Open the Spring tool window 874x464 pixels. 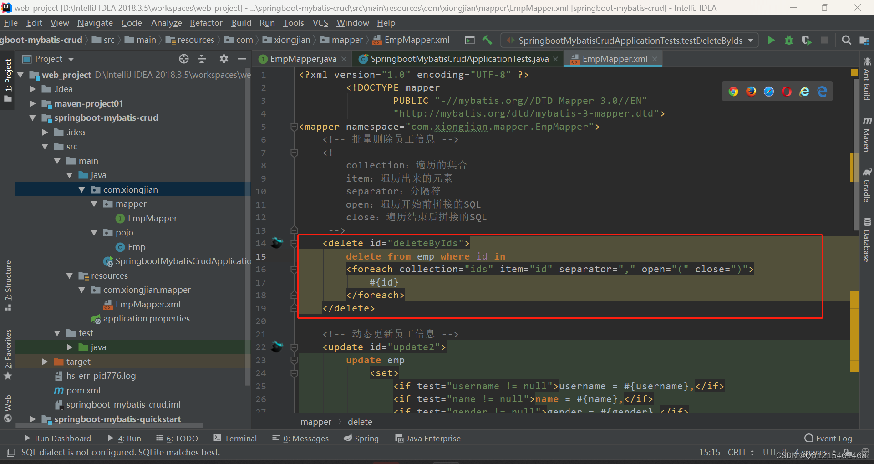361,438
